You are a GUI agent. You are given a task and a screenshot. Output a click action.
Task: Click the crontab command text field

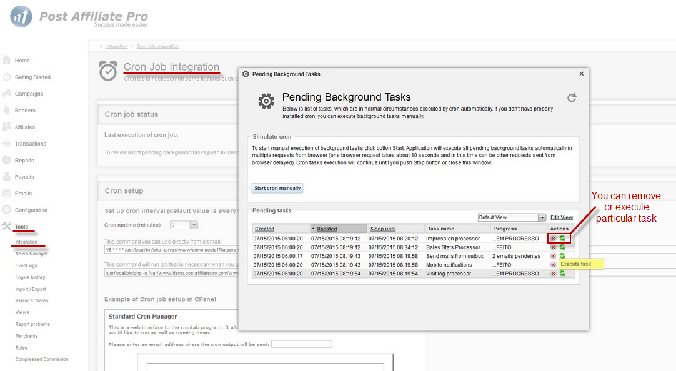[x=171, y=250]
